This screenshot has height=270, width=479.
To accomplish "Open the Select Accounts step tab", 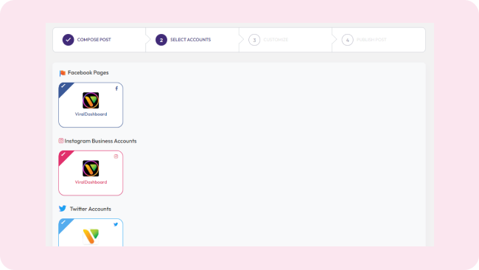I will (x=193, y=40).
